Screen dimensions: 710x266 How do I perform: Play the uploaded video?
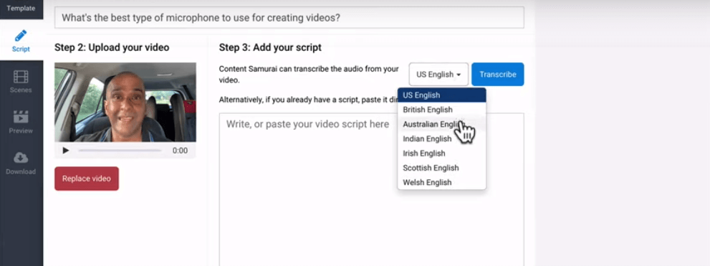(x=66, y=151)
